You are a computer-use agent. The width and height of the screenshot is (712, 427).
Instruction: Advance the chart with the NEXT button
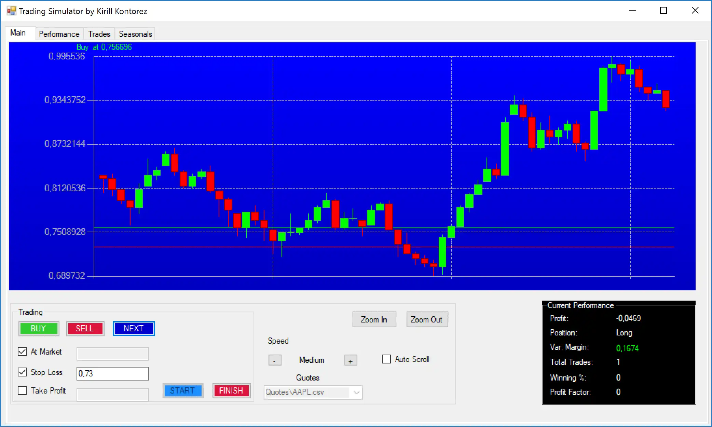134,328
